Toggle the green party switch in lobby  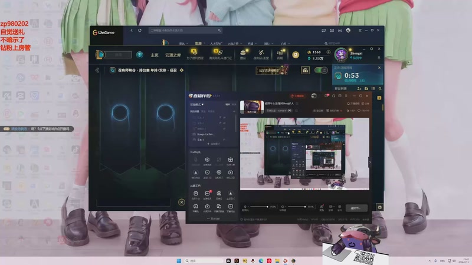coord(321,70)
